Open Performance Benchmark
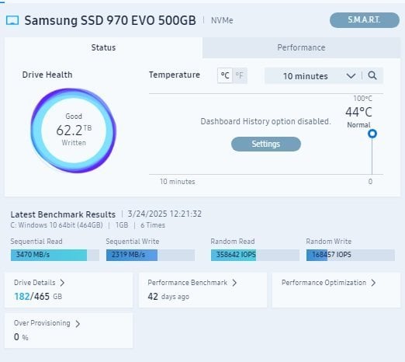Image resolution: width=405 pixels, height=362 pixels. click(x=202, y=290)
